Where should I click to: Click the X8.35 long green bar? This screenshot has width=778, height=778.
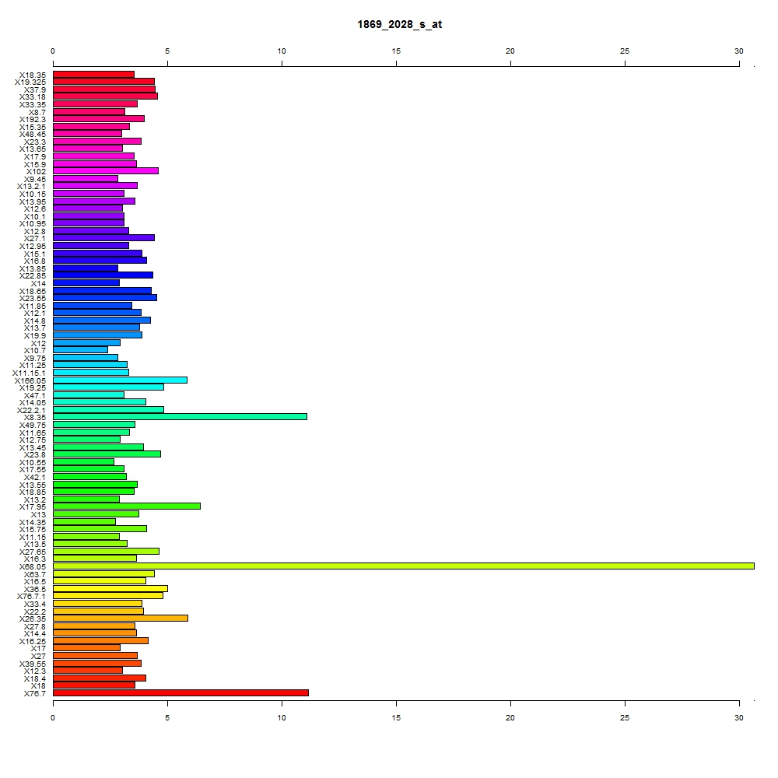(180, 417)
